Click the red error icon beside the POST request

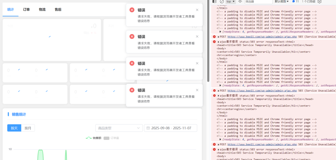[x=214, y=36]
